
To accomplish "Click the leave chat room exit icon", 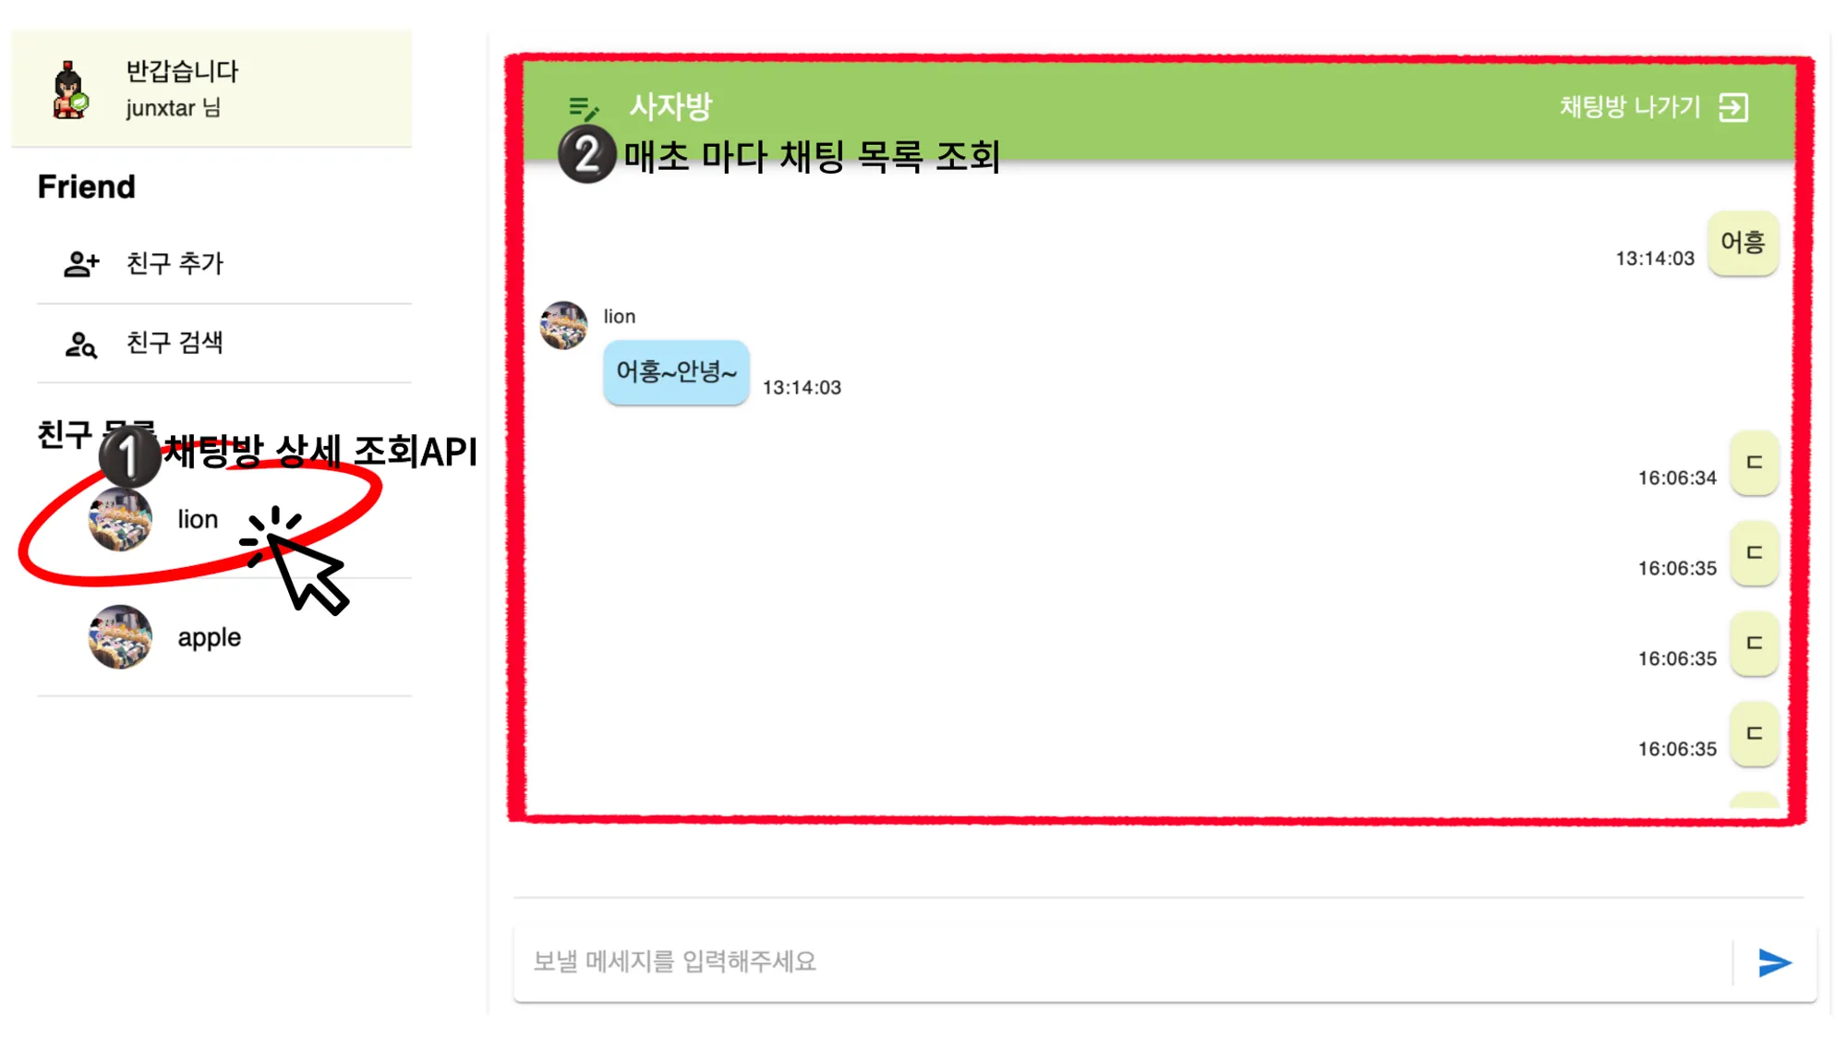I will click(x=1733, y=107).
